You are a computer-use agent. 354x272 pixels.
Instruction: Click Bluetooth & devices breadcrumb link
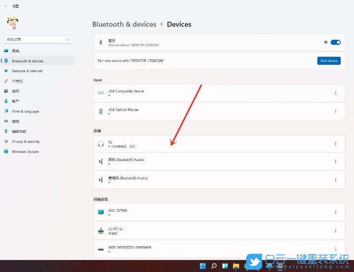click(124, 24)
